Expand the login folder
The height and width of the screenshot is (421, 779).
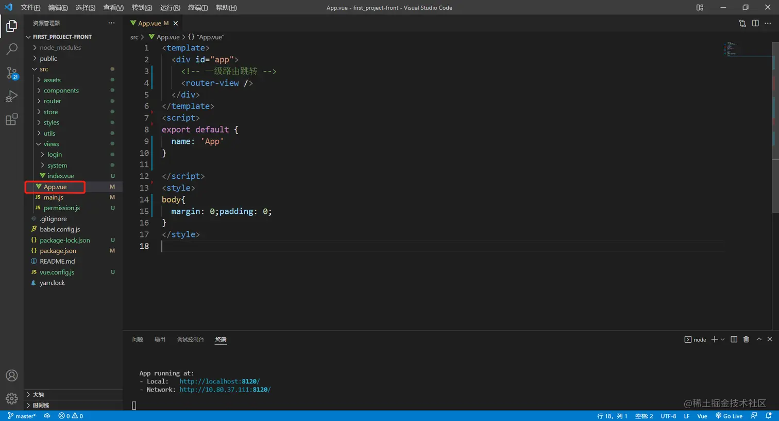73,154
